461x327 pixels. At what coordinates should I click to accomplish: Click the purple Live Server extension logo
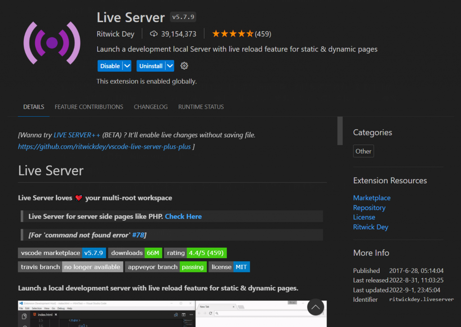pos(52,43)
